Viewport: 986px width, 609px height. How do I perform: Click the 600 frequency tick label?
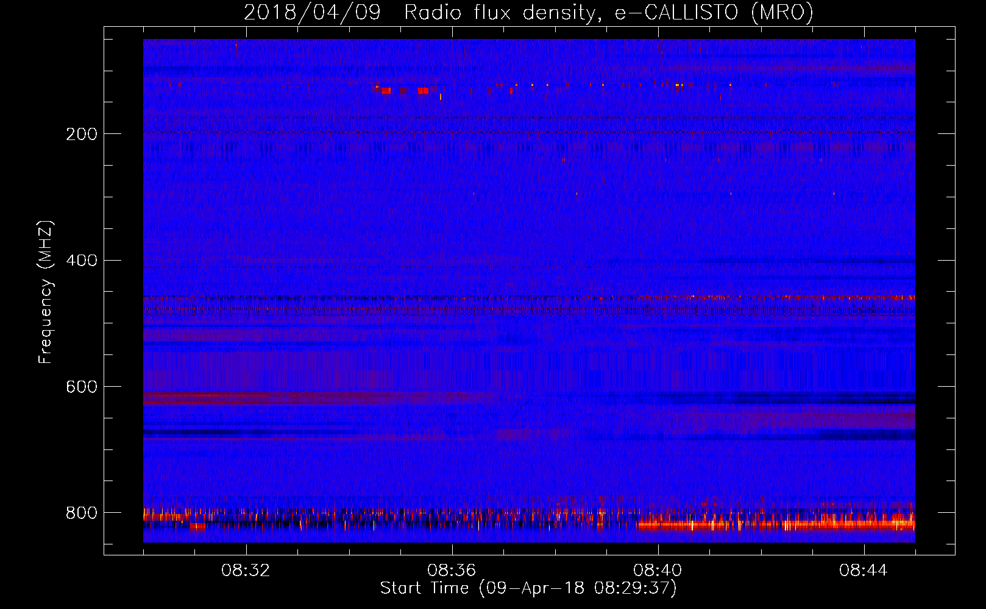pos(82,387)
